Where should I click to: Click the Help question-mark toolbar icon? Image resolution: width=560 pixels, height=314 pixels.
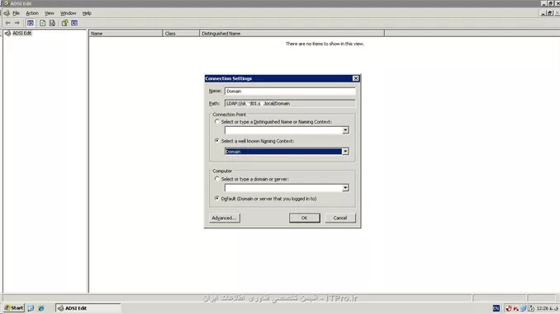pyautogui.click(x=64, y=23)
